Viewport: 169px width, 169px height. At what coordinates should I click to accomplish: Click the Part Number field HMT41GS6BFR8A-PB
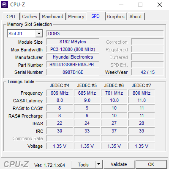[x=73, y=65]
